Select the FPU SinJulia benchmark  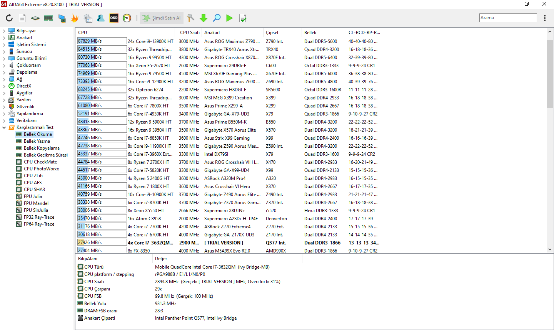(x=36, y=210)
